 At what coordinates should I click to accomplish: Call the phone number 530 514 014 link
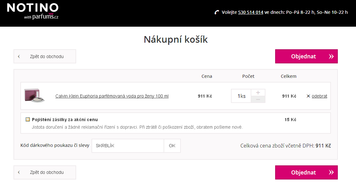tap(250, 12)
